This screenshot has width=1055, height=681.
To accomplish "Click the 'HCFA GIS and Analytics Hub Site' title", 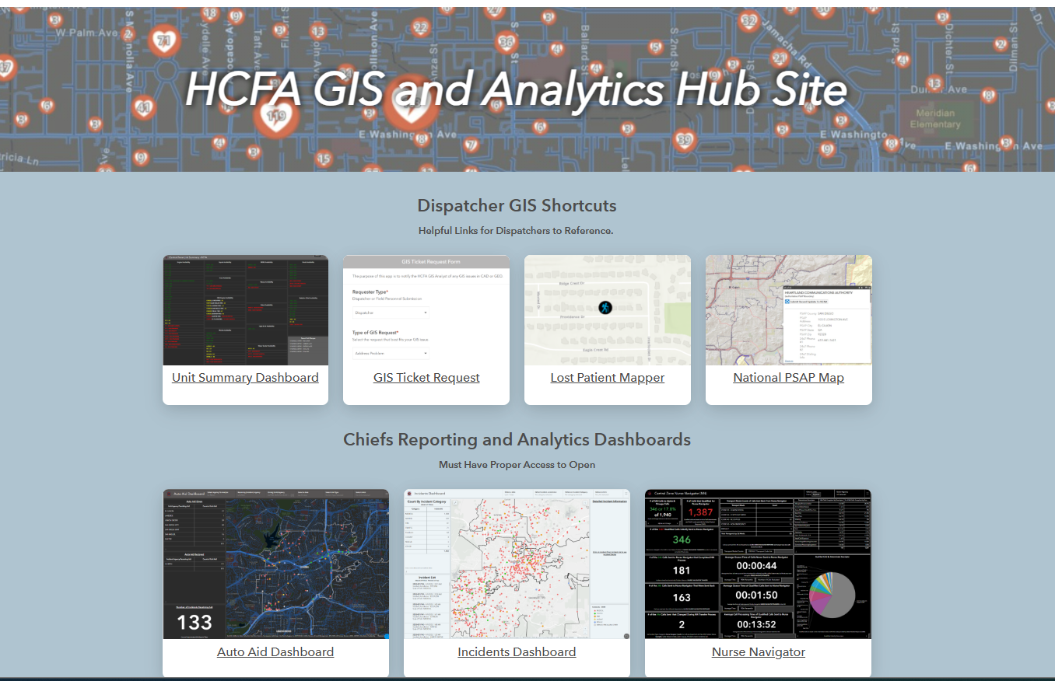I will click(516, 89).
